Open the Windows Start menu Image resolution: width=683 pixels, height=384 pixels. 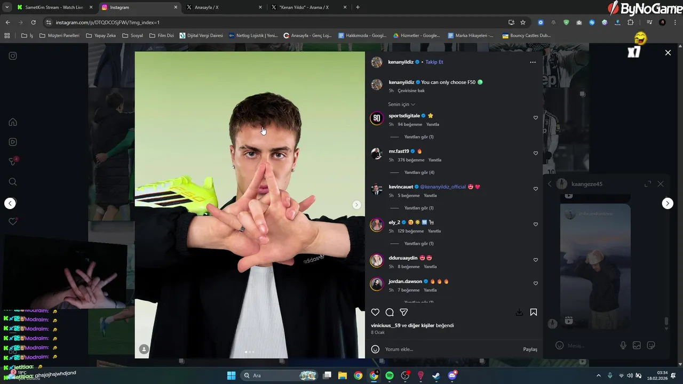pos(231,375)
